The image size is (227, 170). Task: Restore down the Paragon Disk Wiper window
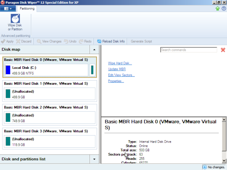pyautogui.click(x=219, y=3)
